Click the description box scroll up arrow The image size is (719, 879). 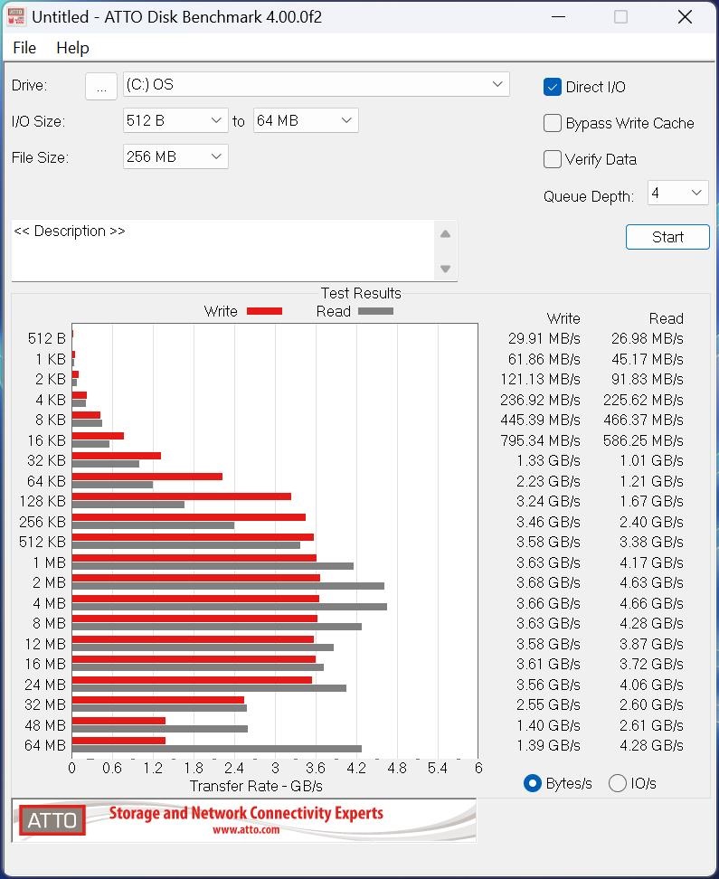click(x=445, y=234)
